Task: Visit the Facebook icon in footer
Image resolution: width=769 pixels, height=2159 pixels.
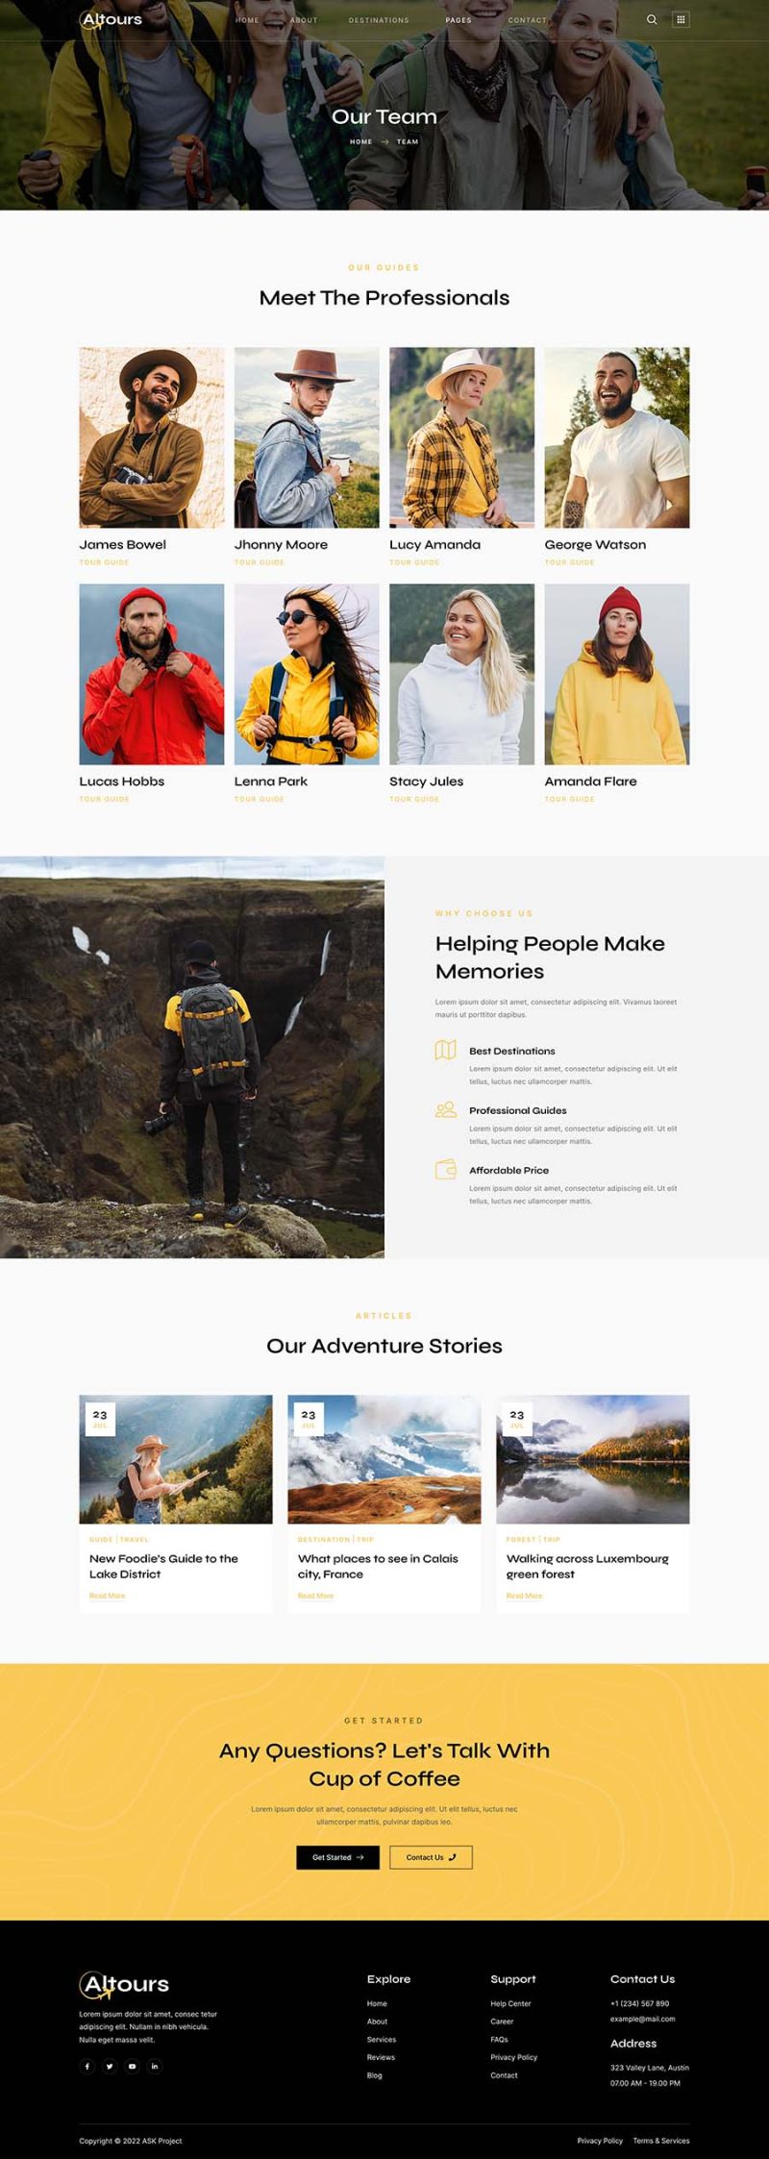Action: [x=87, y=2066]
